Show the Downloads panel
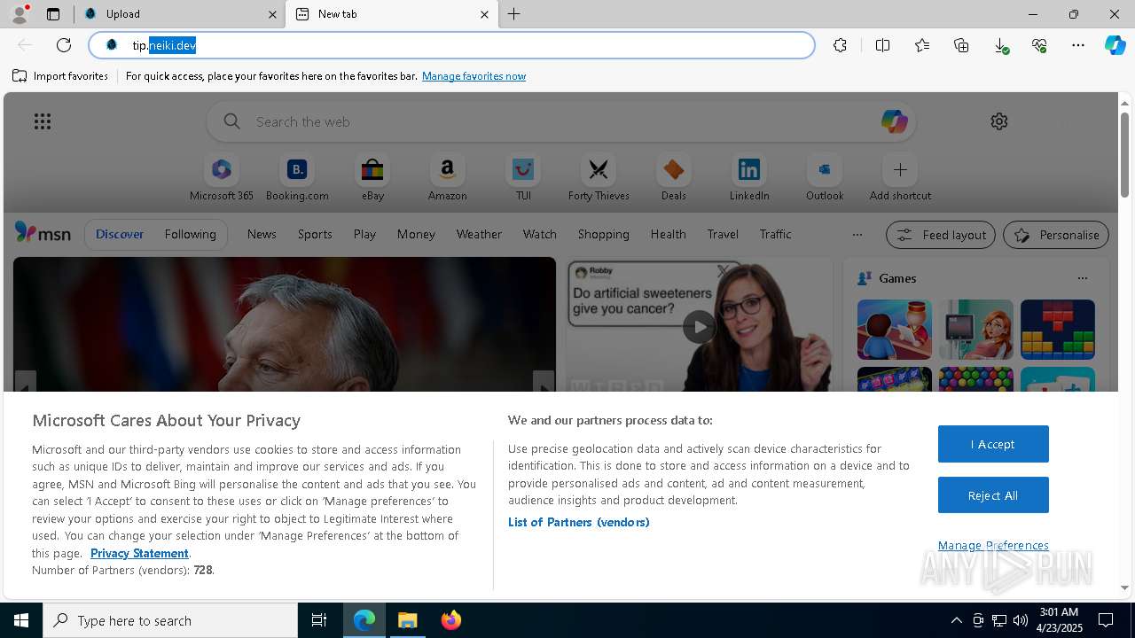1135x638 pixels. [x=1000, y=45]
